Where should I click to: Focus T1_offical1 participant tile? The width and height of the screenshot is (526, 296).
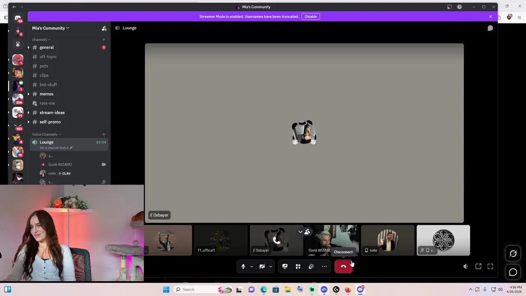click(x=221, y=240)
